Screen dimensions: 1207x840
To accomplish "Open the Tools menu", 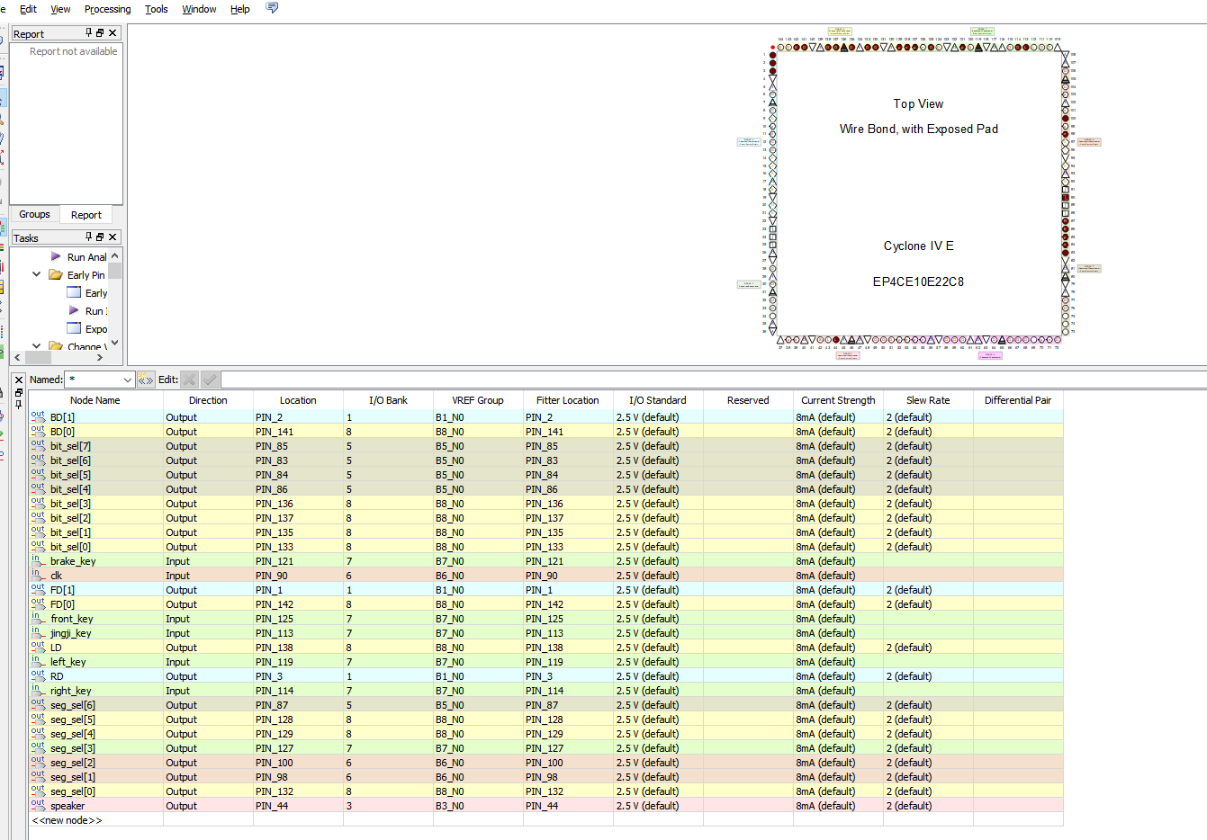I will pyautogui.click(x=157, y=9).
